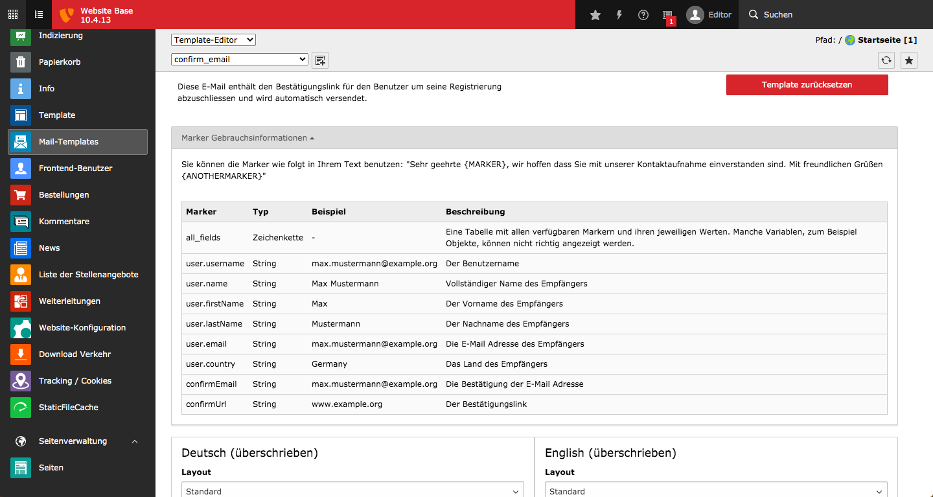Open system information icon with badge

668,15
